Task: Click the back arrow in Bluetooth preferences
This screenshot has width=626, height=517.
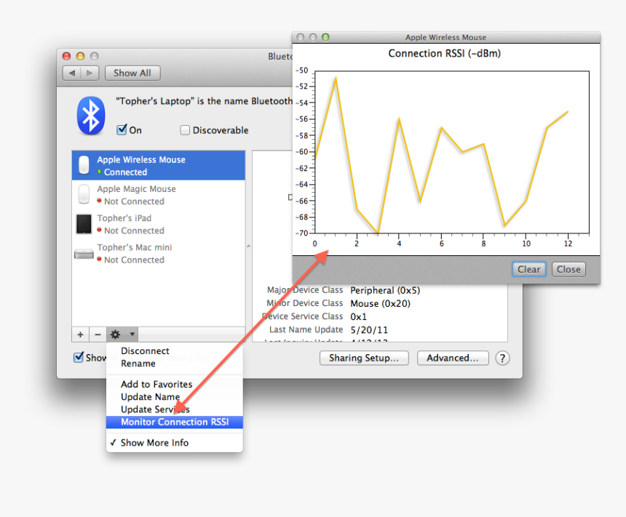Action: pos(72,73)
